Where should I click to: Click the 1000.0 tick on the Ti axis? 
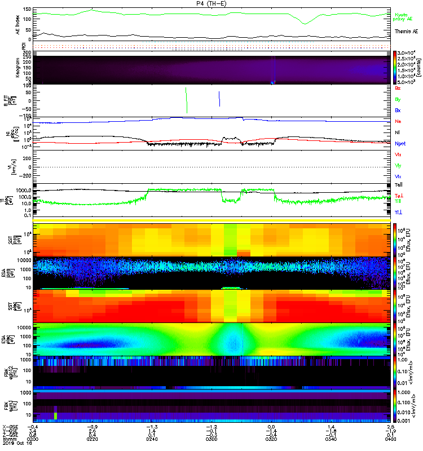[24, 191]
